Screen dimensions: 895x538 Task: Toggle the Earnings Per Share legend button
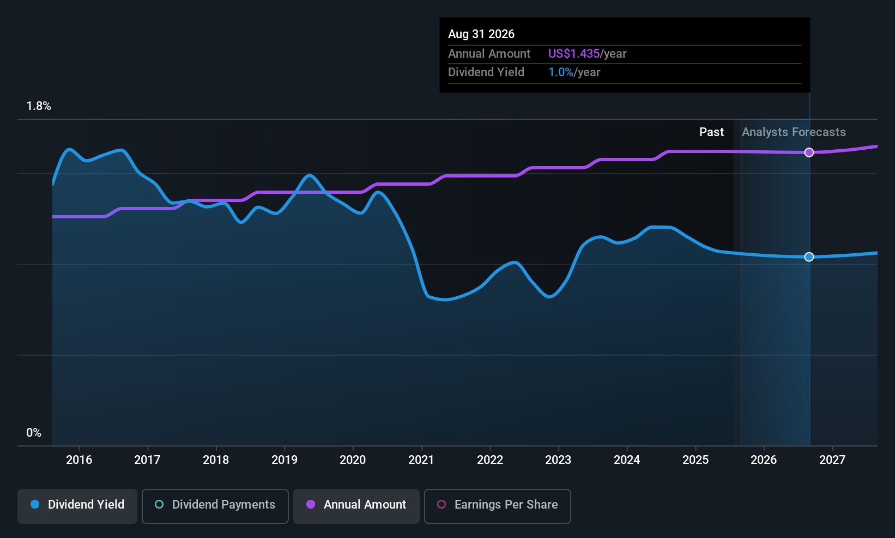pos(498,506)
